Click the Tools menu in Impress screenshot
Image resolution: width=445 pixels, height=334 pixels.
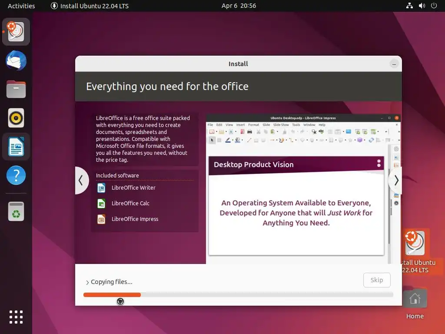(296, 125)
